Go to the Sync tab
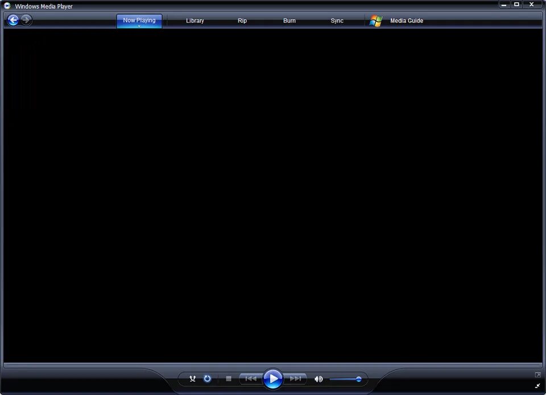 (x=337, y=20)
